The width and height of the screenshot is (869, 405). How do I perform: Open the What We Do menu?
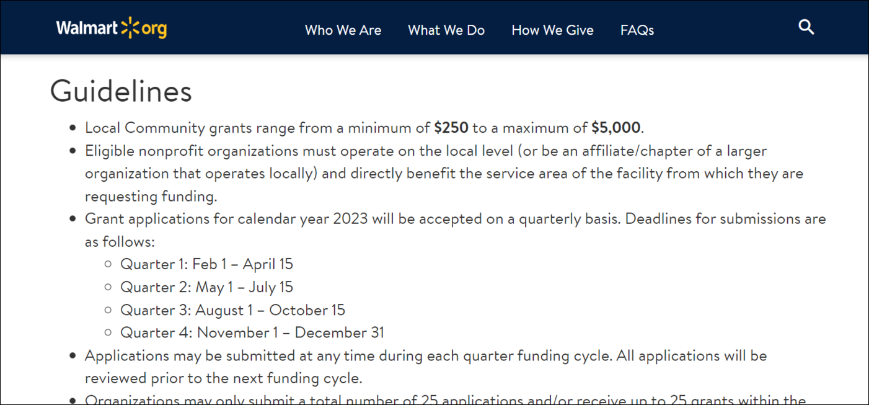[x=446, y=30]
